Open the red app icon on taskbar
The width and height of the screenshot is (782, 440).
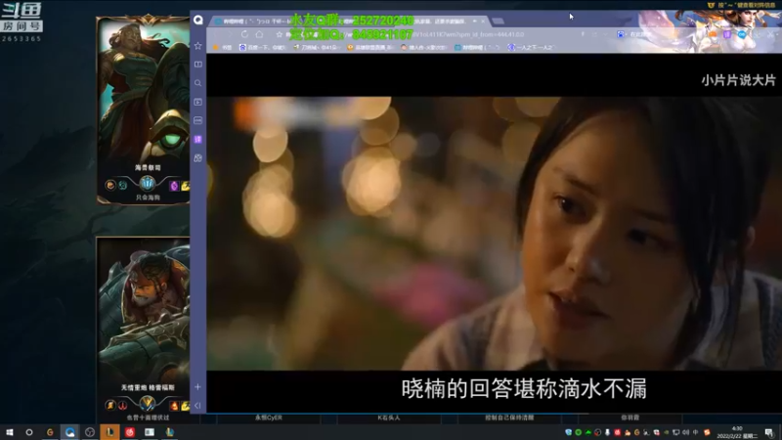click(130, 432)
